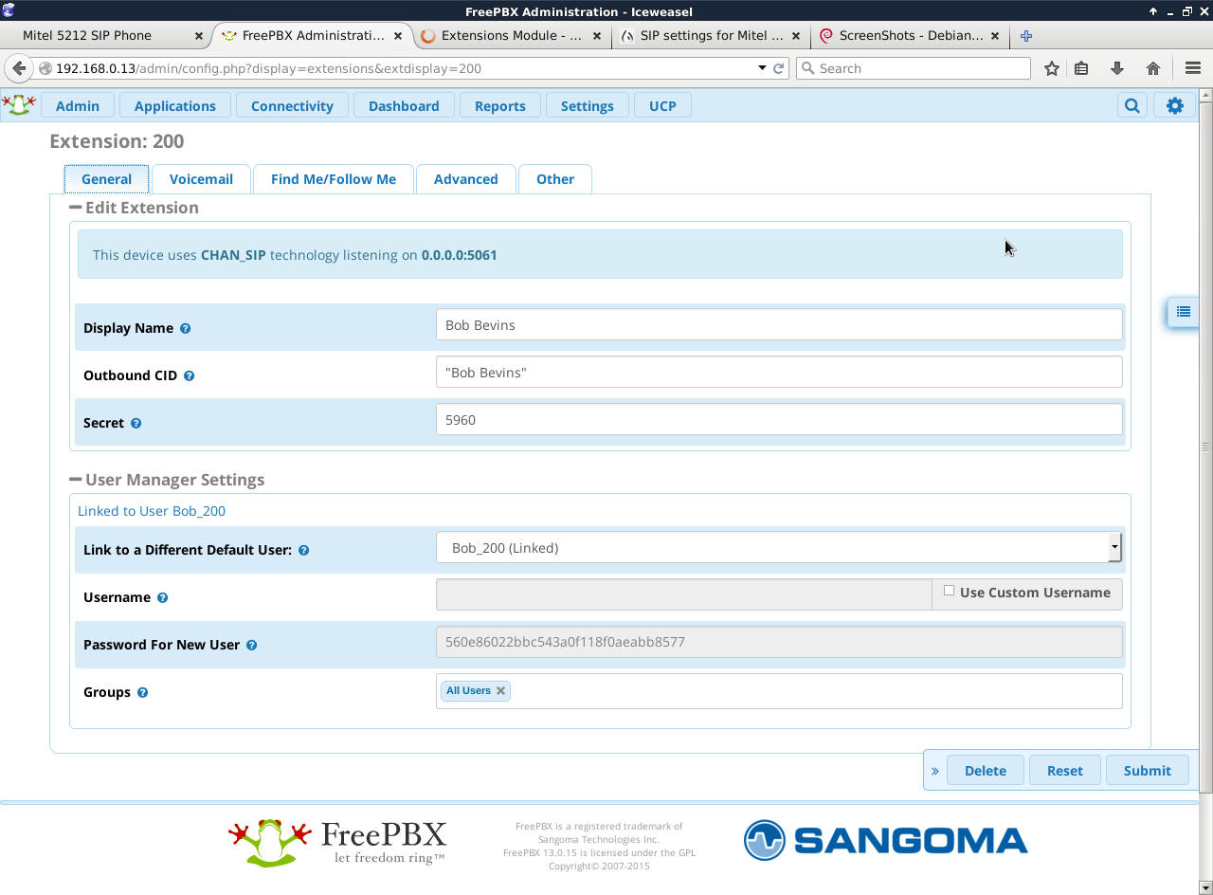Screen dimensions: 1213x895
Task: Show help for Password For New User
Action: pyautogui.click(x=251, y=645)
